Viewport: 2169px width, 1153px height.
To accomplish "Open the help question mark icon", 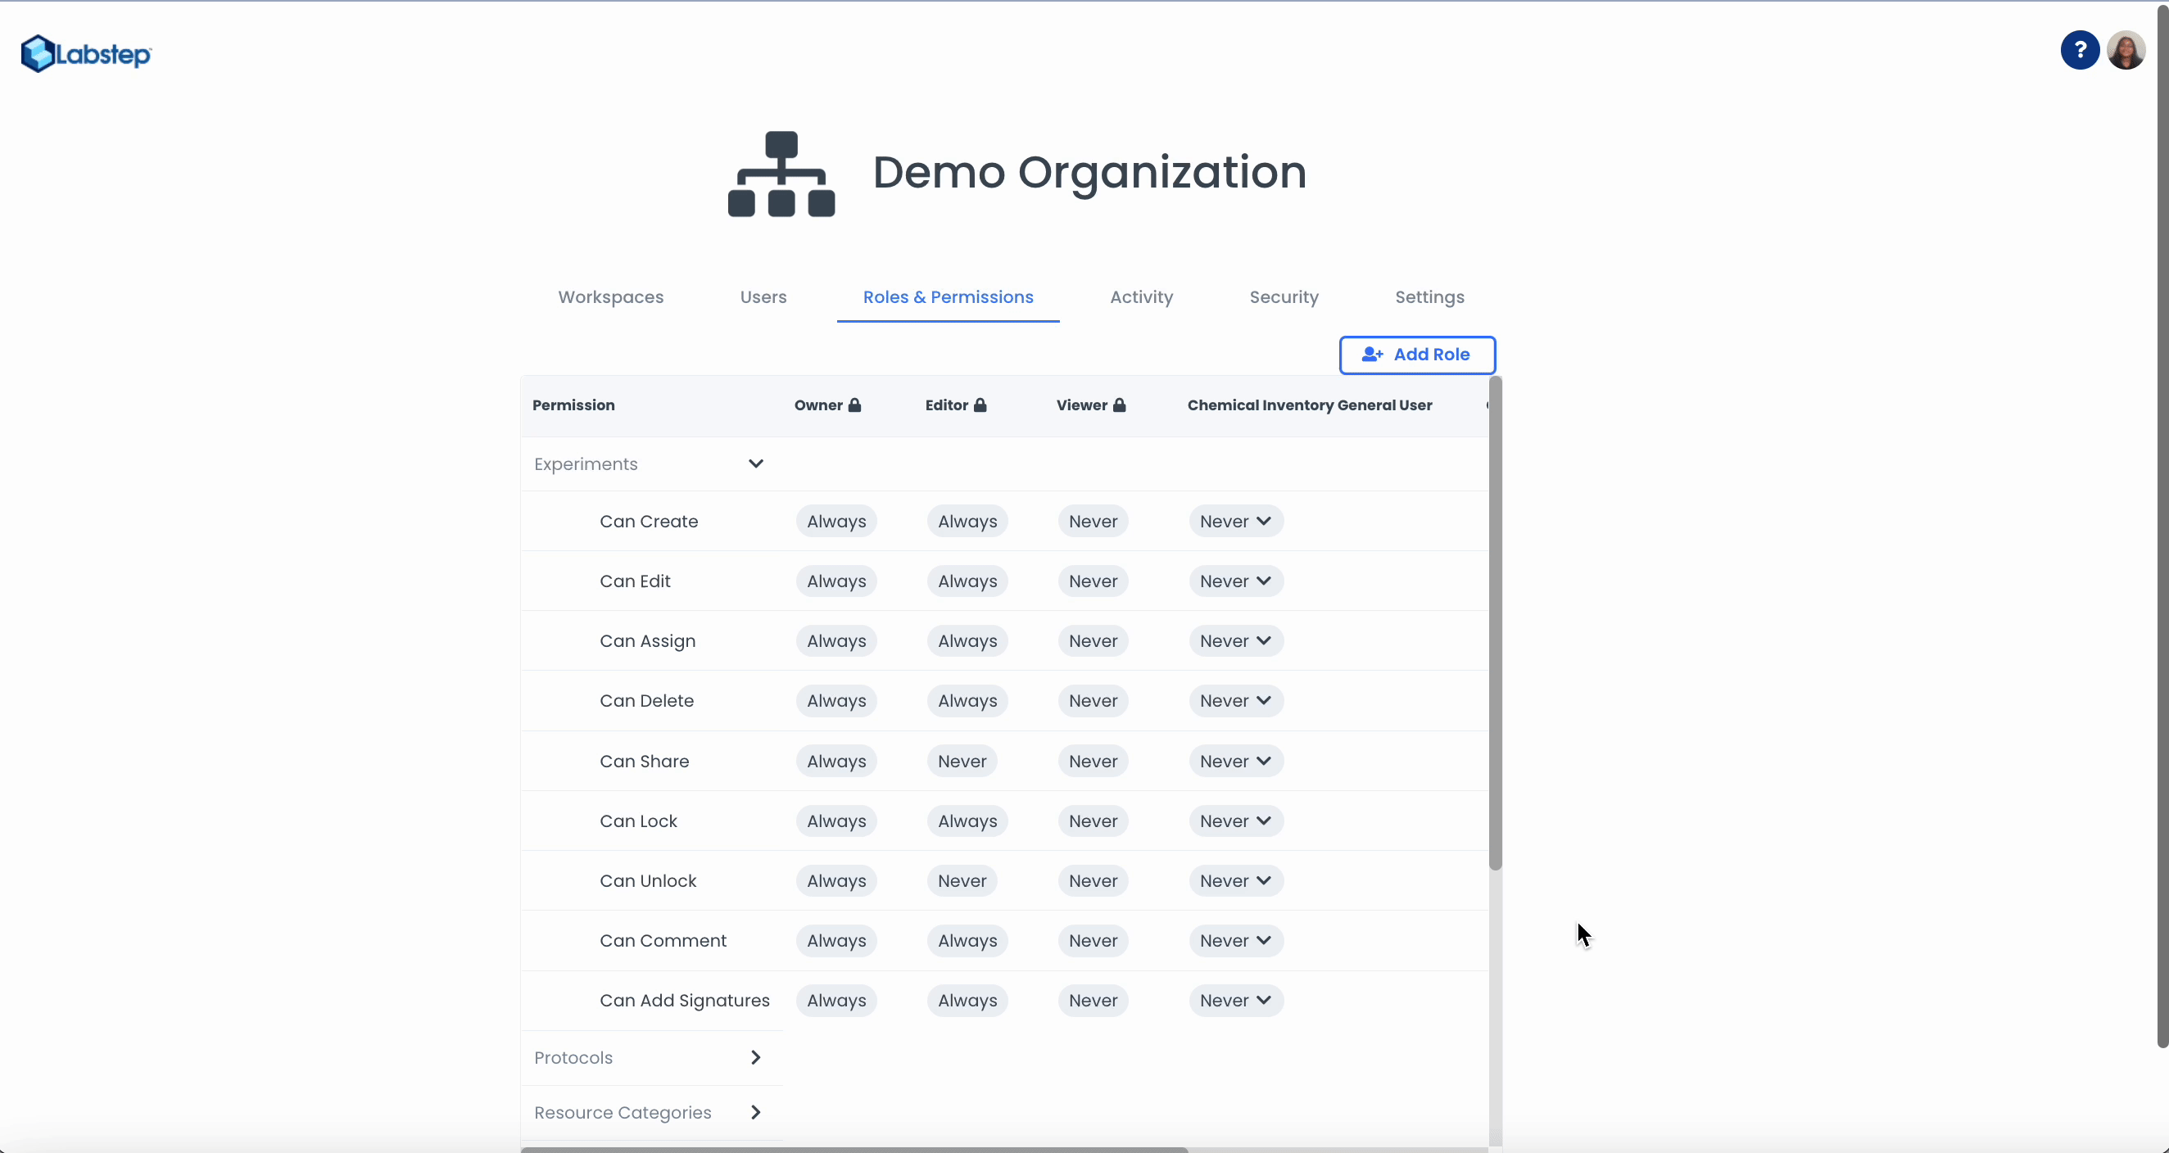I will pyautogui.click(x=2079, y=51).
